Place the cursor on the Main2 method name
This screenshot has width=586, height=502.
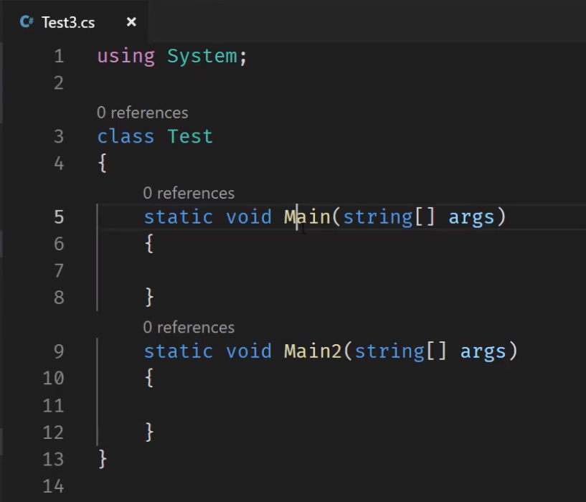313,351
